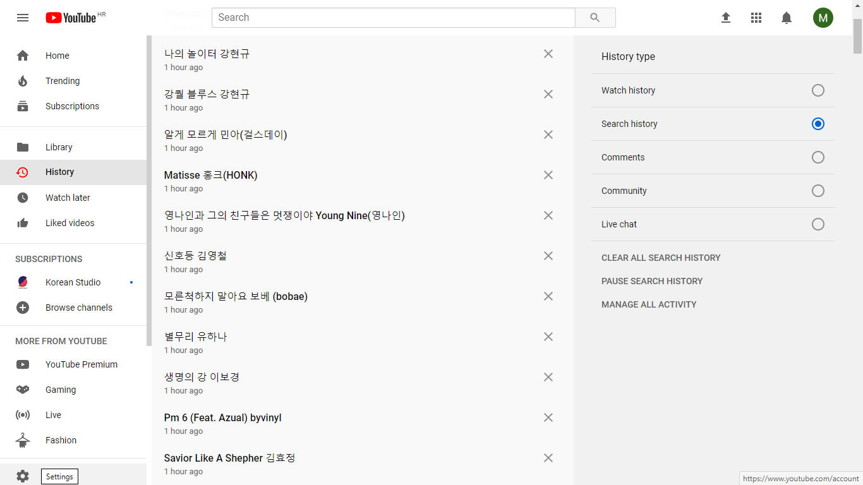This screenshot has height=485, width=863.
Task: Open History in the sidebar
Action: tap(73, 172)
